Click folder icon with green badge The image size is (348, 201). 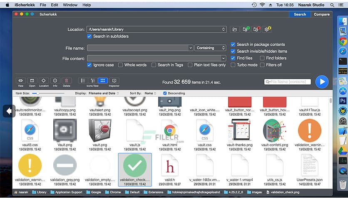[x=245, y=29]
